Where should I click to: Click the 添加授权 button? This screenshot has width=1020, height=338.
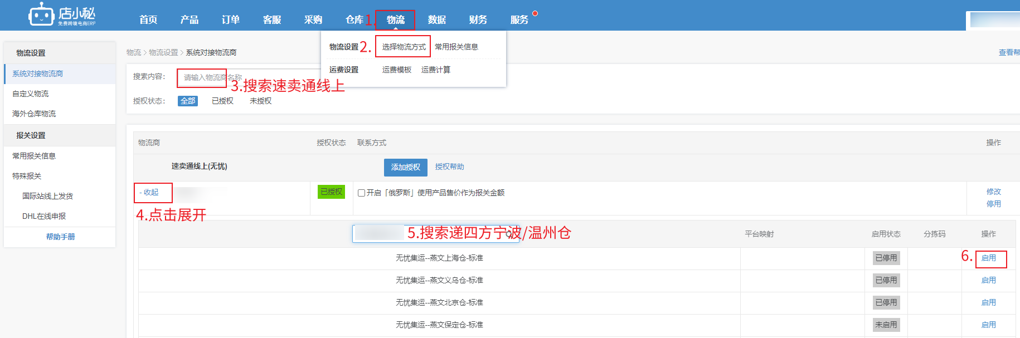pyautogui.click(x=406, y=167)
